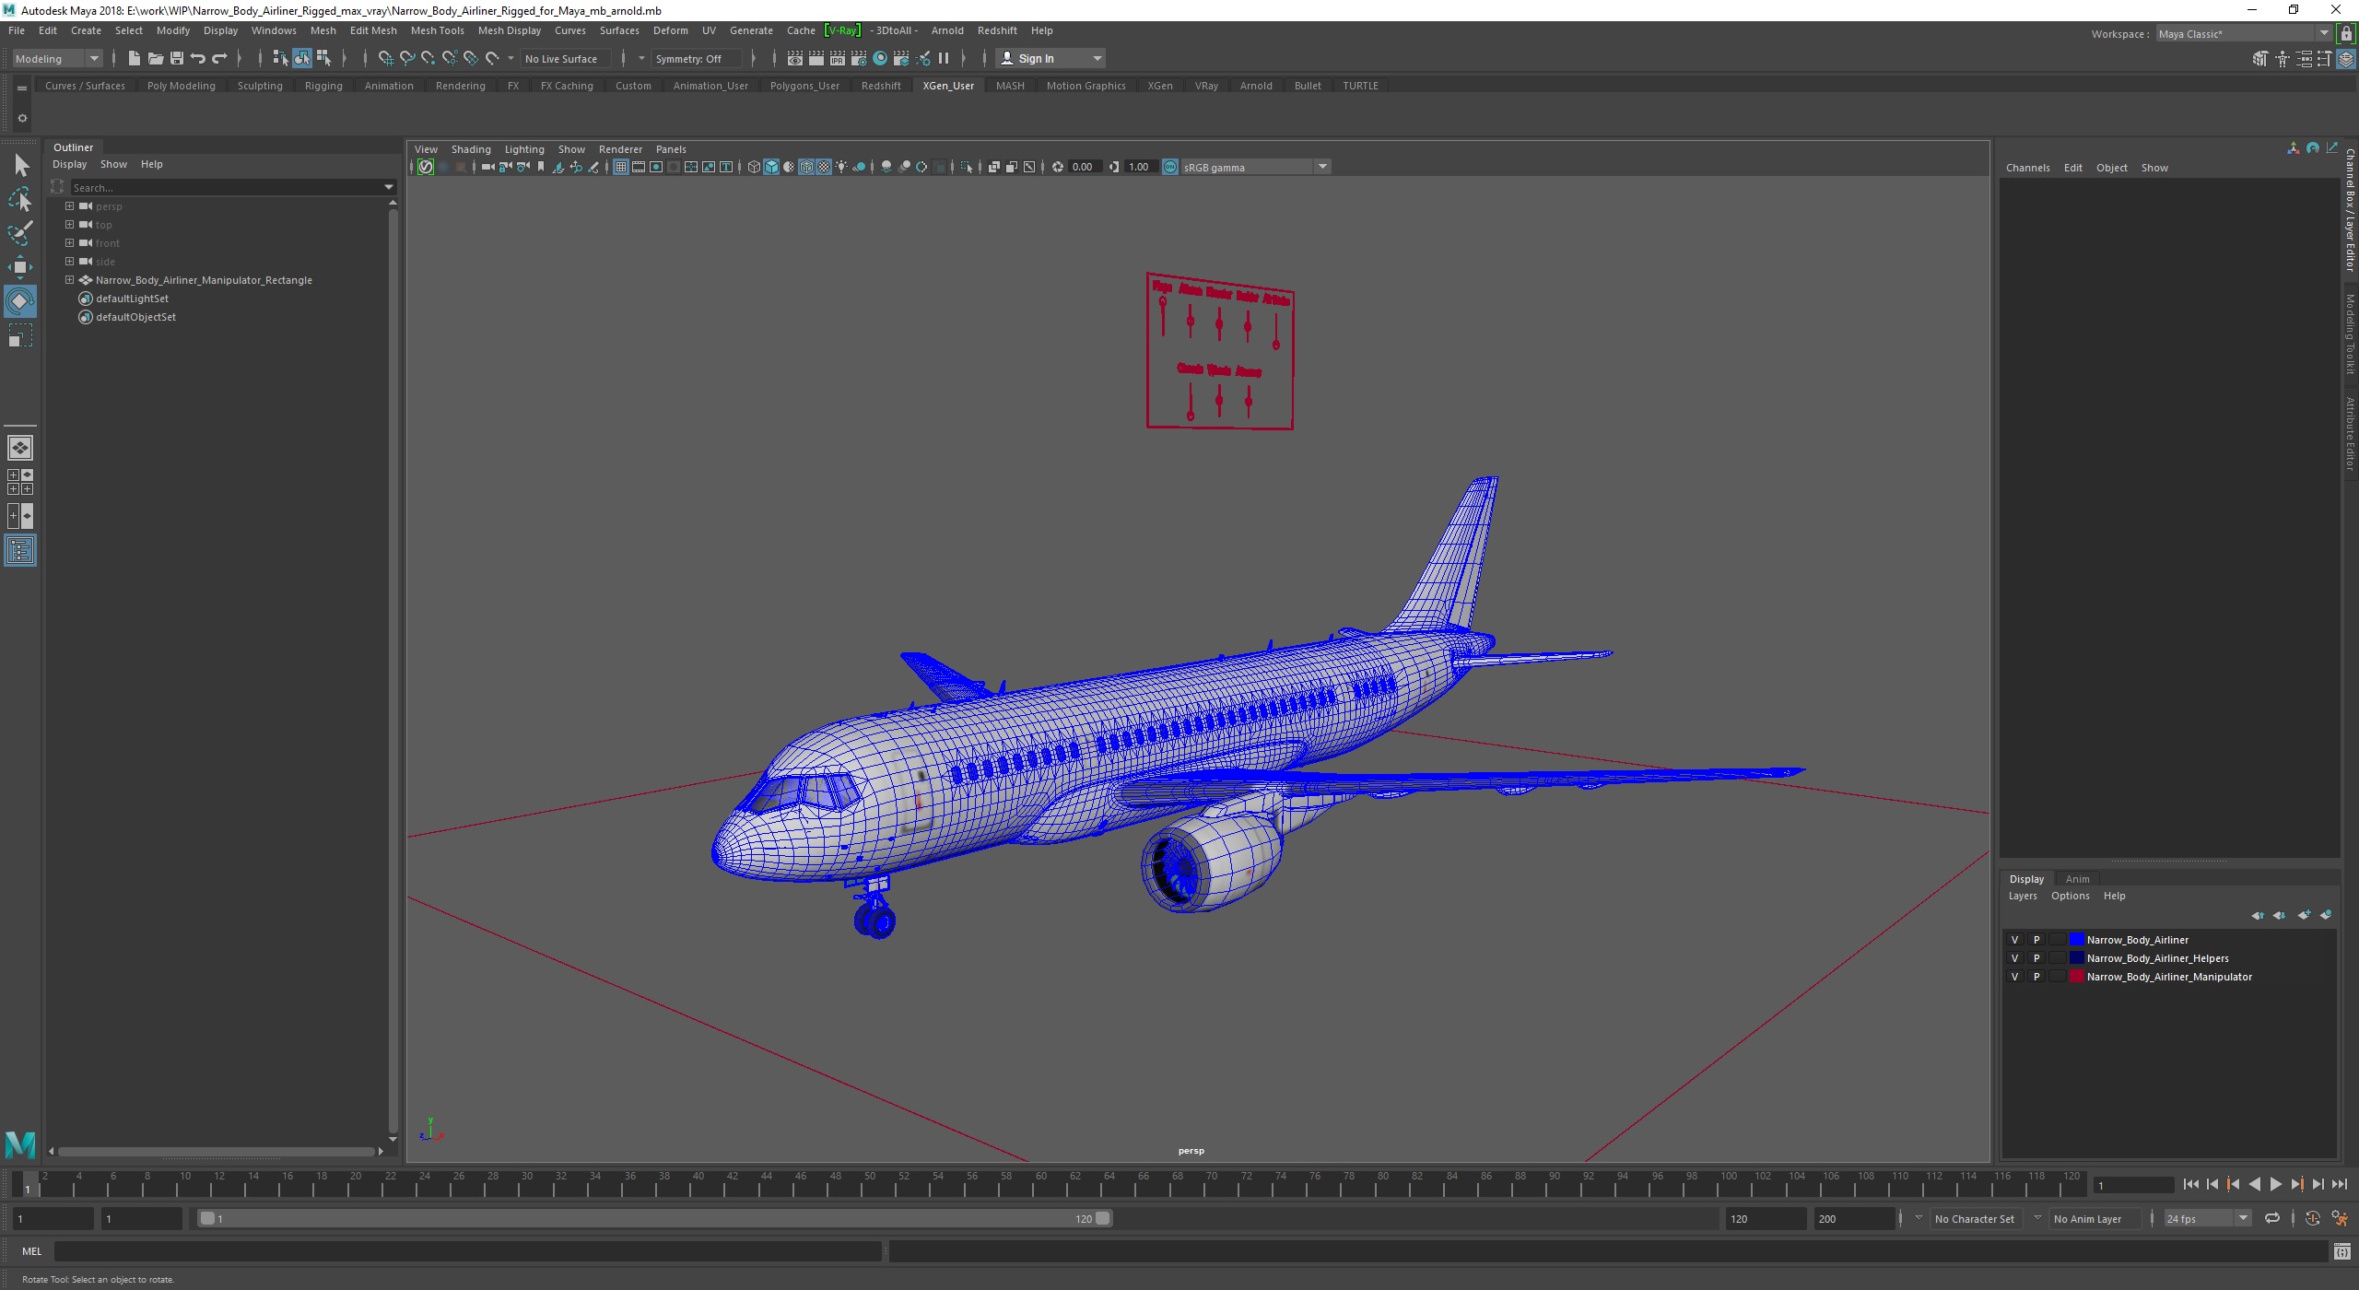The image size is (2359, 1290).
Task: Open the Workspace Maya Classic dropdown
Action: point(2244,34)
